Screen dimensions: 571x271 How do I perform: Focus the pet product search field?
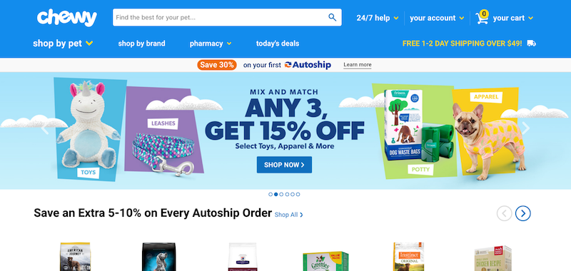[221, 17]
